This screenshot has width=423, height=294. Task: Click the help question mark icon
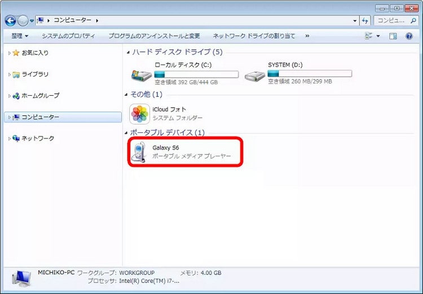[x=409, y=36]
